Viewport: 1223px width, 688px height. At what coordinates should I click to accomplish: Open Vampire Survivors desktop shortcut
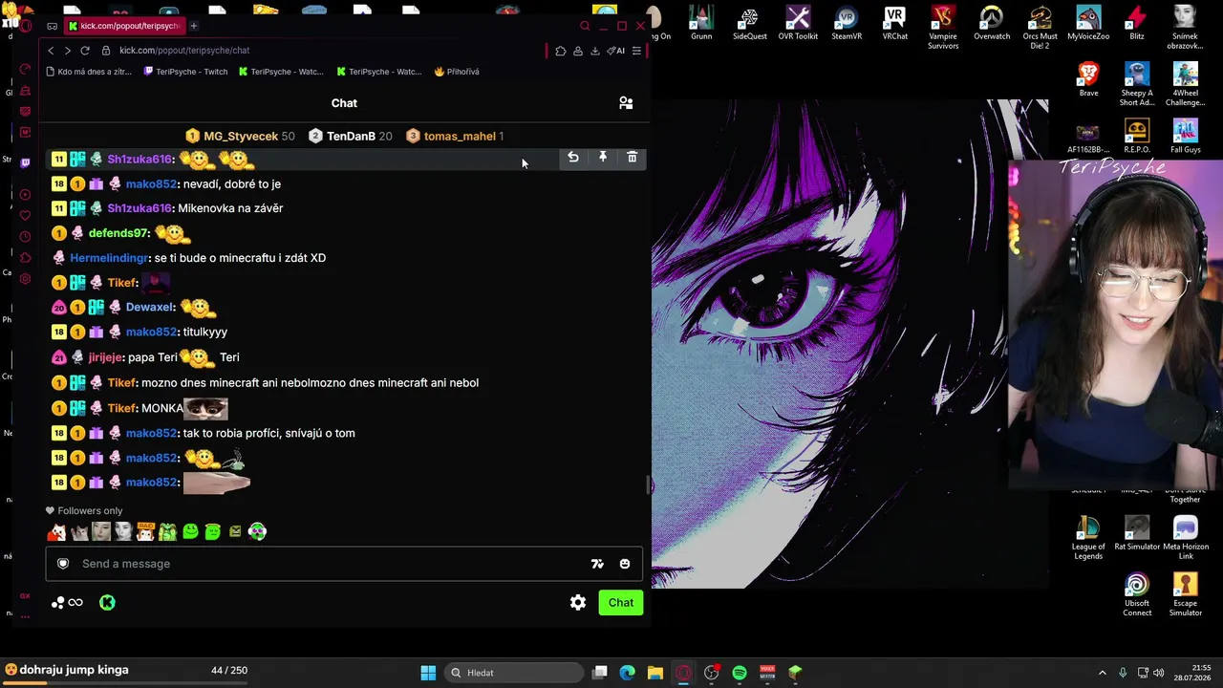943,27
